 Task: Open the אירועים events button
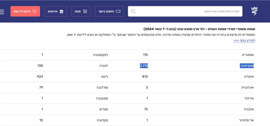56,11
